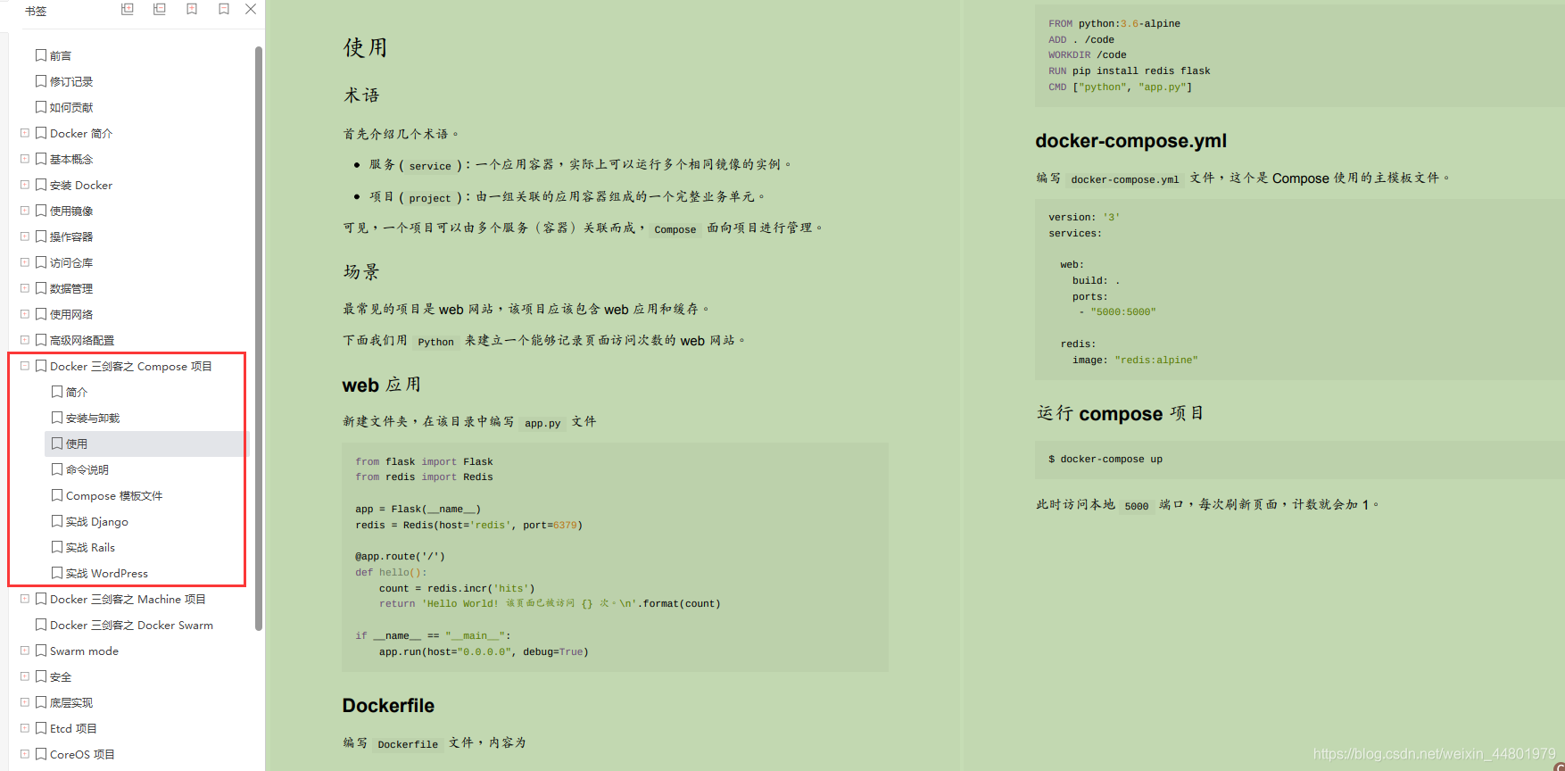Close the bookmarks (书签) panel
This screenshot has width=1565, height=771.
[251, 9]
